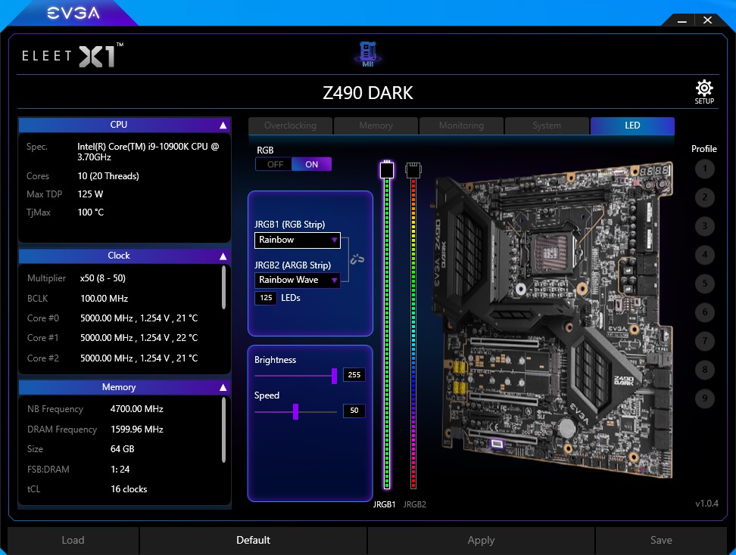This screenshot has height=555, width=736.
Task: Click the JRGB1 LED strip preview
Action: pos(387,333)
